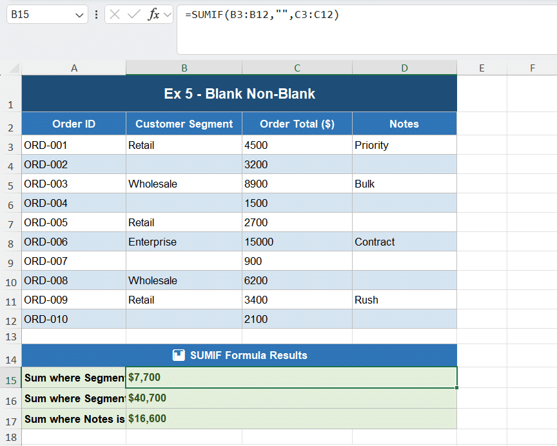Open the Name Box dropdown arrow

(78, 14)
